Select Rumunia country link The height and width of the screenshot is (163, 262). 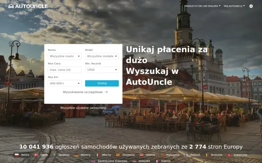point(214,155)
